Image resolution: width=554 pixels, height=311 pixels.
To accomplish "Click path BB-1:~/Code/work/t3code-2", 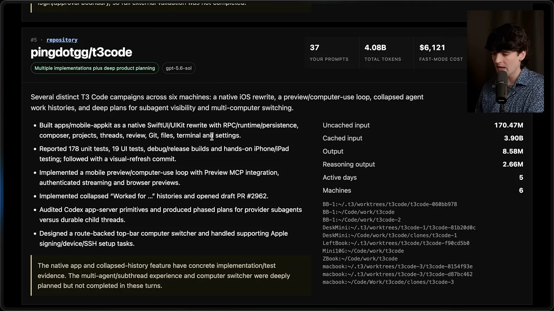I will [361, 220].
